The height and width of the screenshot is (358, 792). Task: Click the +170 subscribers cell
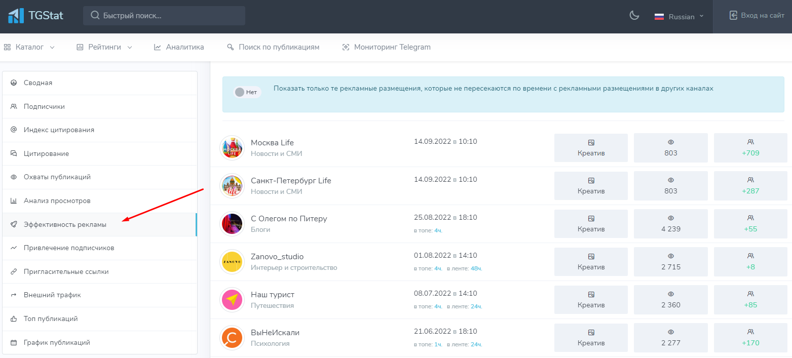click(x=750, y=338)
